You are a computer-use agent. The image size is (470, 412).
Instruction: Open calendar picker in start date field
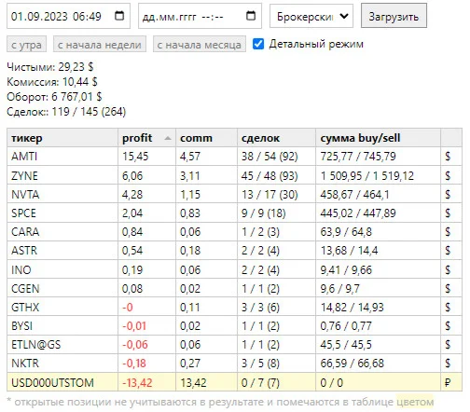tap(119, 16)
